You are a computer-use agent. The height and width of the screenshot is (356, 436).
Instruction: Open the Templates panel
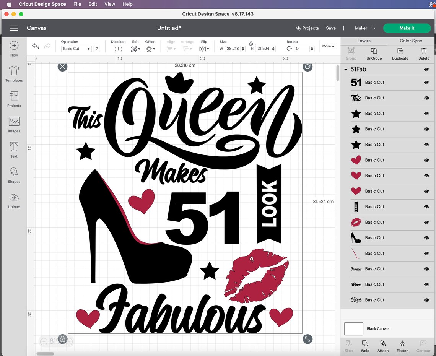point(14,74)
